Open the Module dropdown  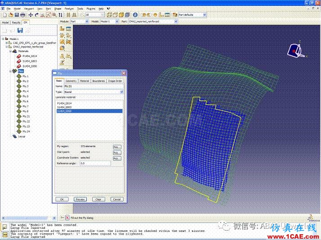87,22
